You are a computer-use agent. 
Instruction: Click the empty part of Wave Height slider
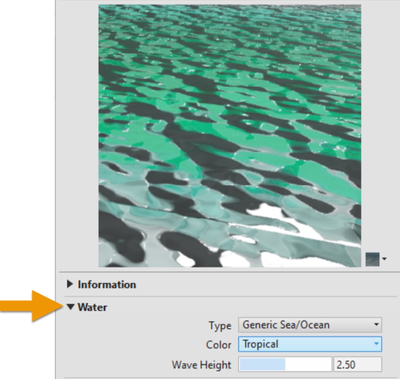308,365
